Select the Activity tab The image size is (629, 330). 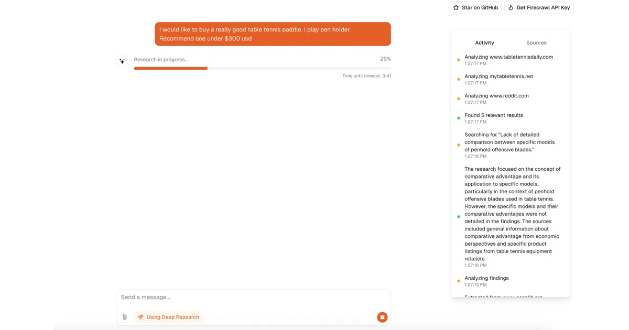click(484, 43)
